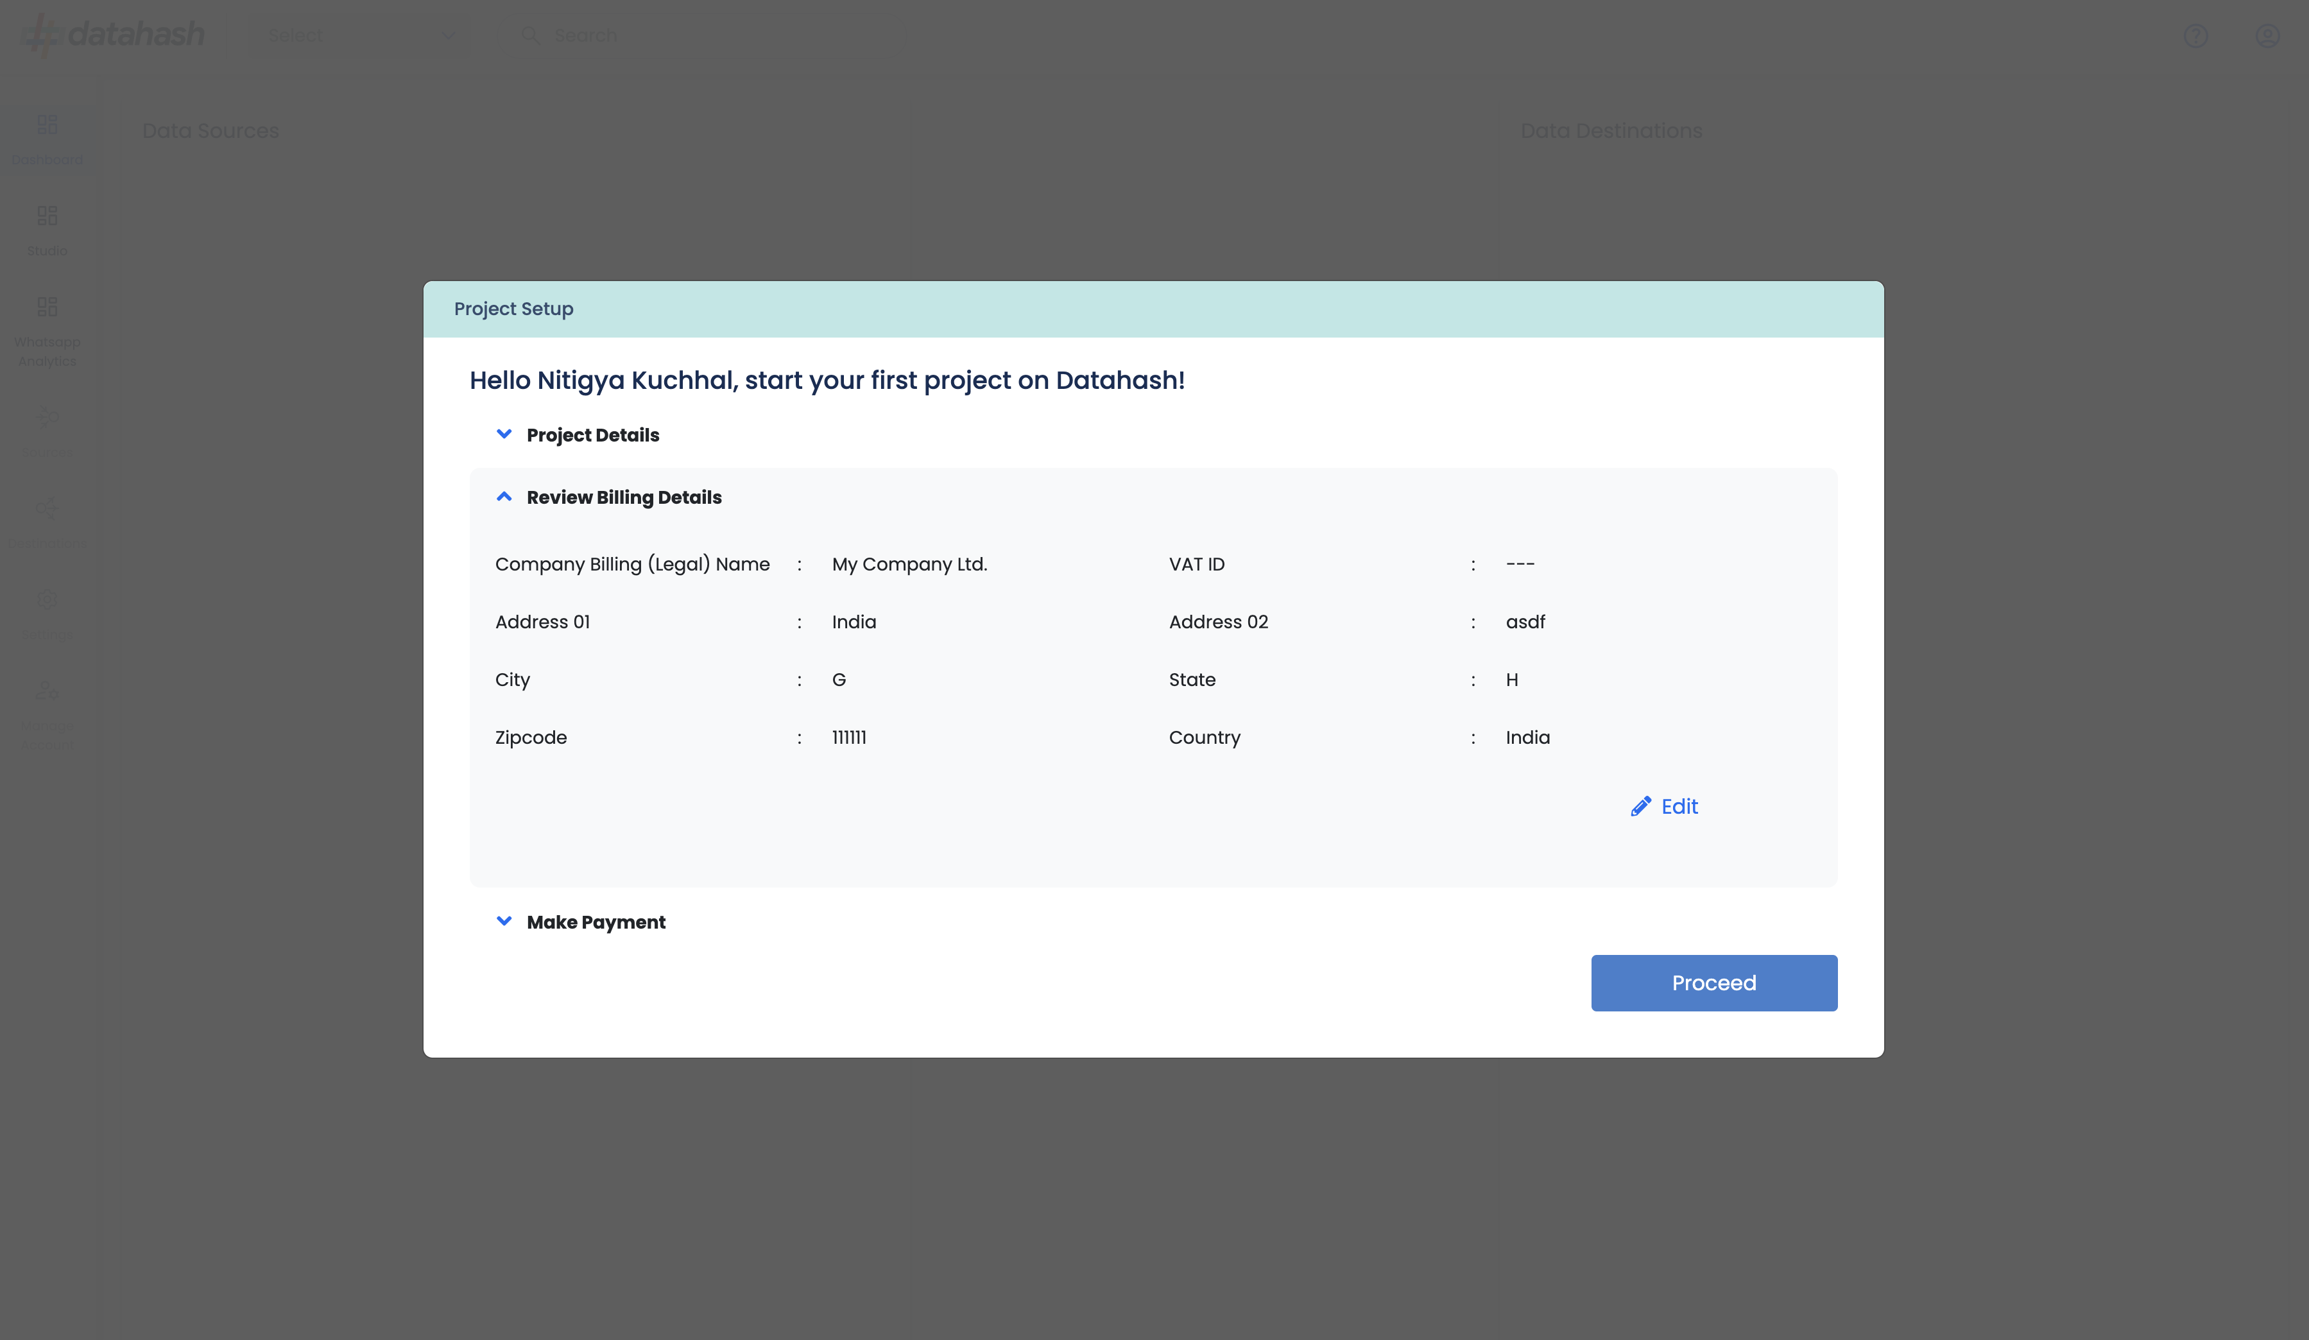Click the Project Details heading
The image size is (2309, 1340).
click(593, 435)
